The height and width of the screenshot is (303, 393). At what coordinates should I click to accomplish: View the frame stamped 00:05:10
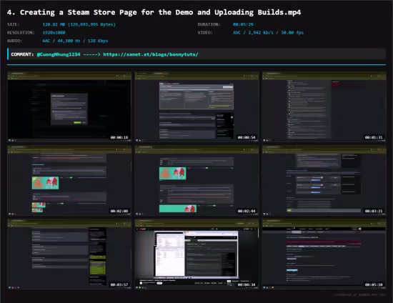click(324, 254)
